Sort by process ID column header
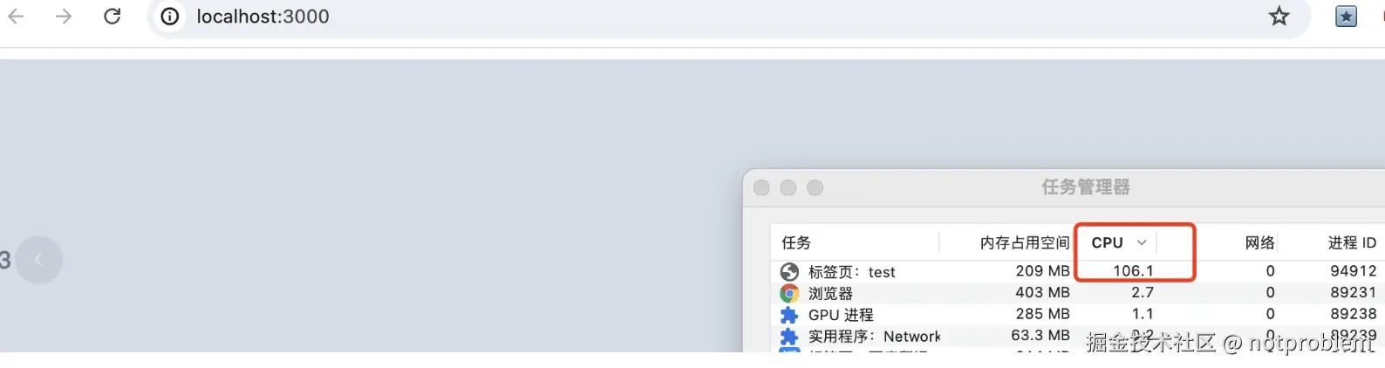The width and height of the screenshot is (1385, 368). click(x=1352, y=242)
